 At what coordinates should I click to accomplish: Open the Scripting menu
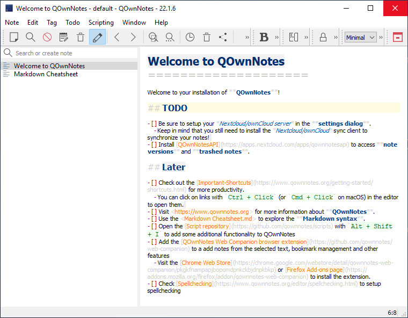[101, 23]
